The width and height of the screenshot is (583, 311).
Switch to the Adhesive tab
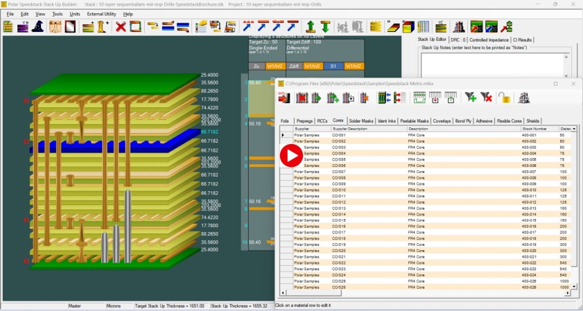[x=484, y=121]
